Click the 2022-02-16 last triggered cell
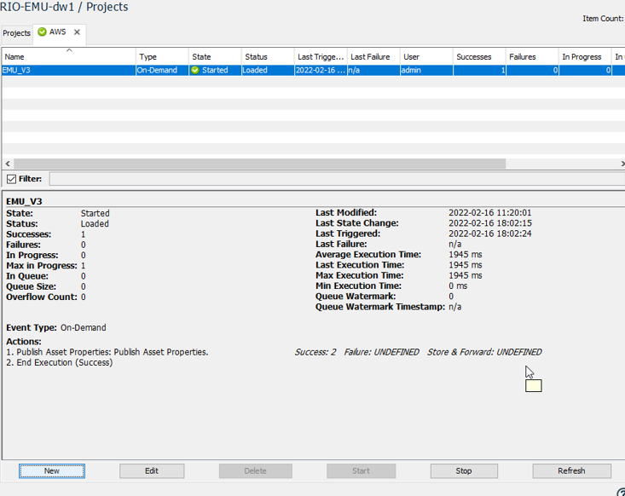Viewport: 625px width, 496px height. 321,70
